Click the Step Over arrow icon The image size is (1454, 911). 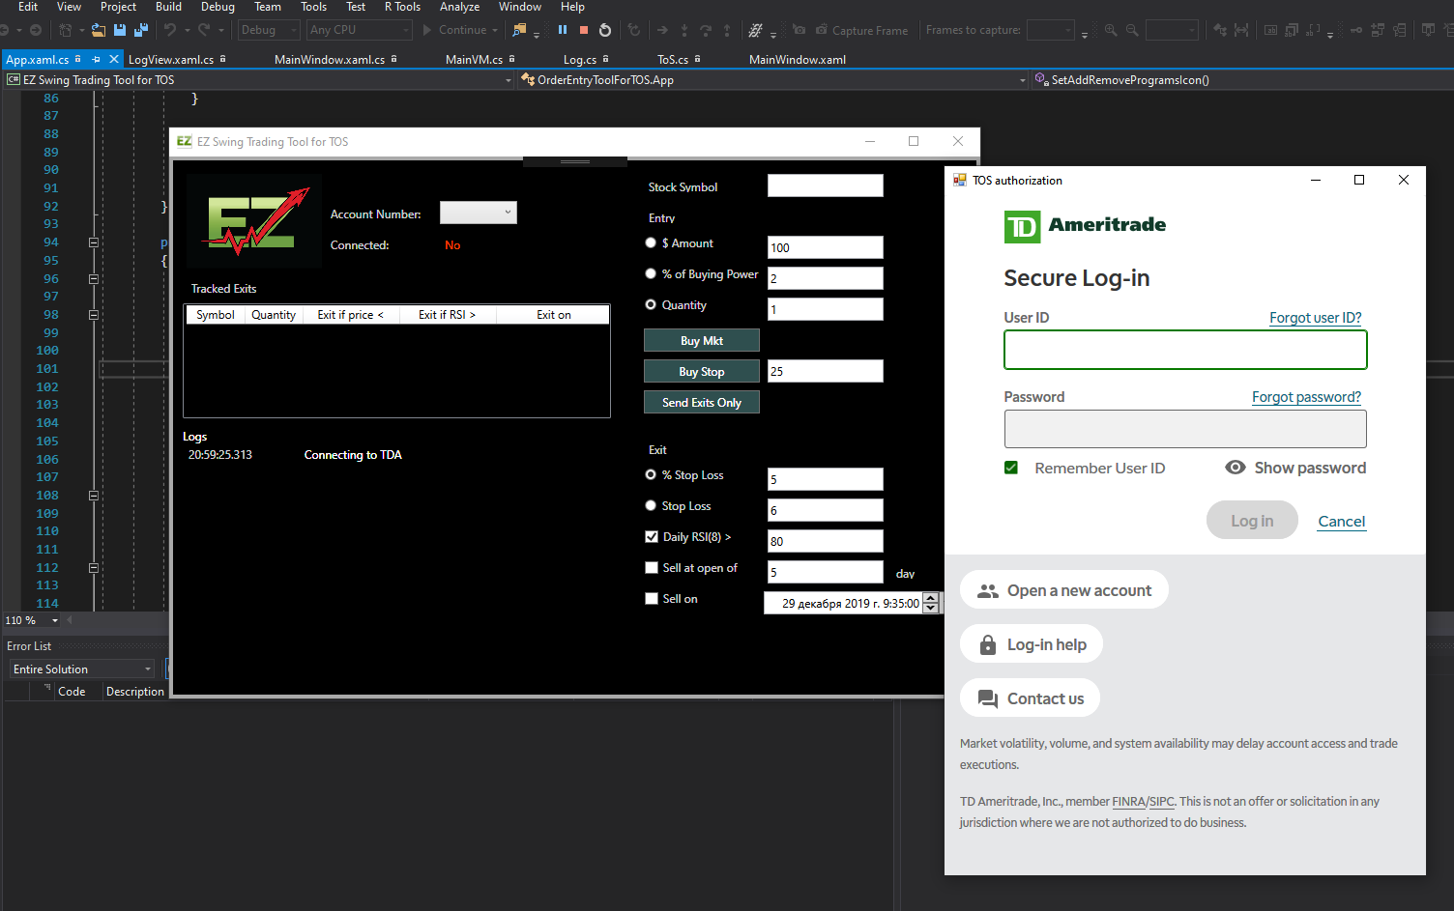(706, 30)
